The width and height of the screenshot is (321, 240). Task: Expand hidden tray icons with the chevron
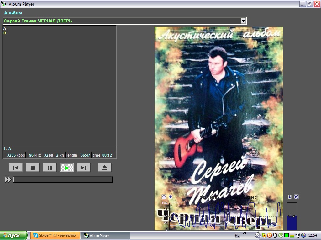click(x=258, y=236)
